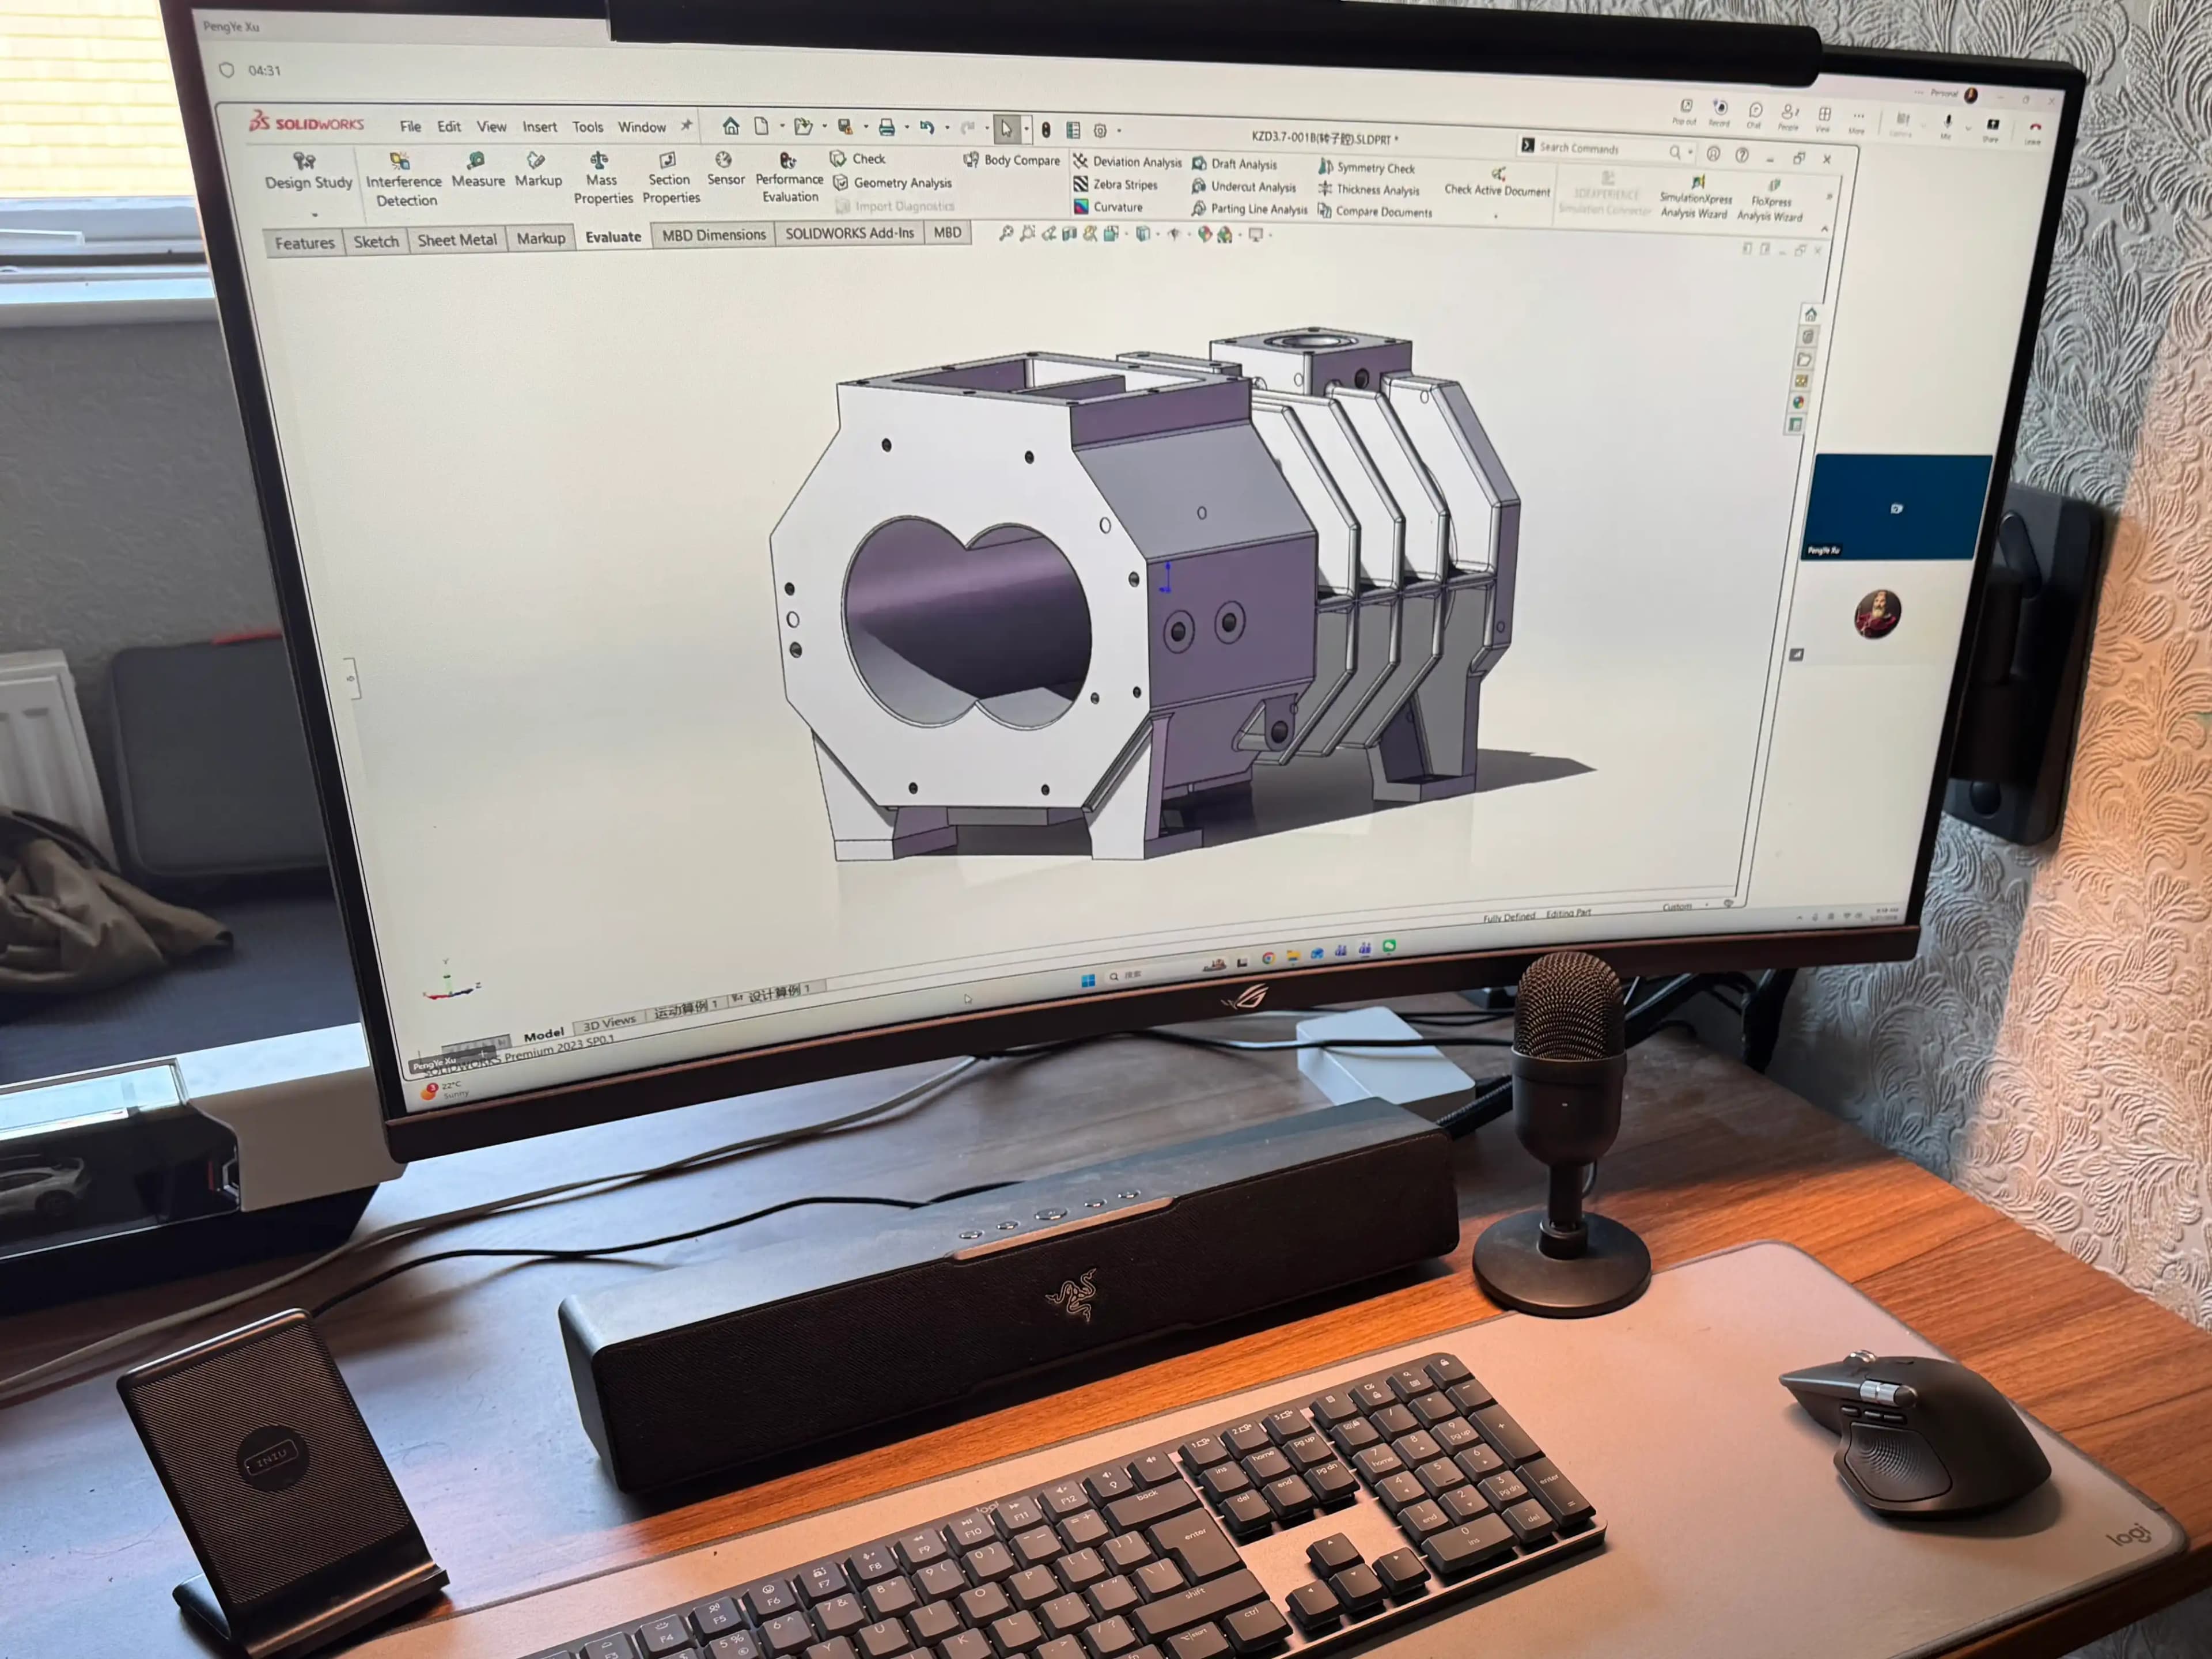
Task: Open Markup tool in Evaluate ribbon
Action: tap(538, 171)
